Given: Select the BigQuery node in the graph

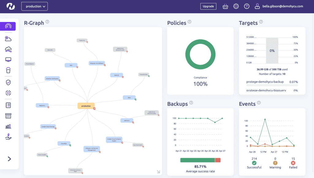Looking at the screenshot, I should tap(42, 105).
